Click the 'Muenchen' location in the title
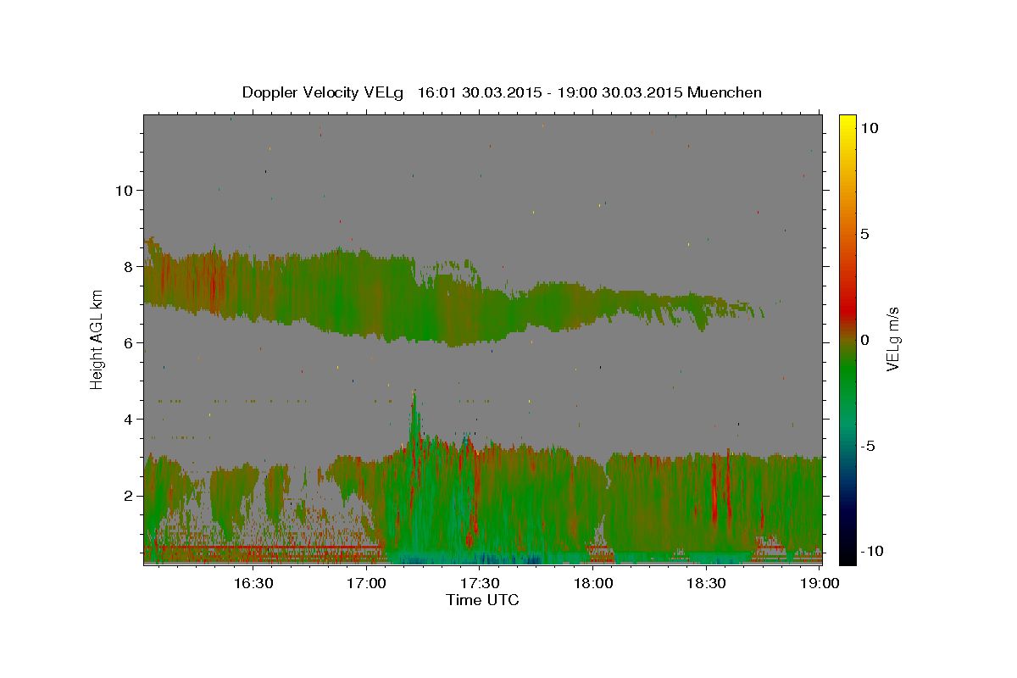 coord(725,92)
